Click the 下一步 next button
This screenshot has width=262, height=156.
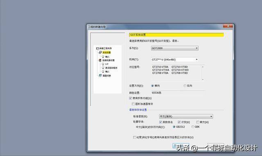pyautogui.click(x=181, y=146)
